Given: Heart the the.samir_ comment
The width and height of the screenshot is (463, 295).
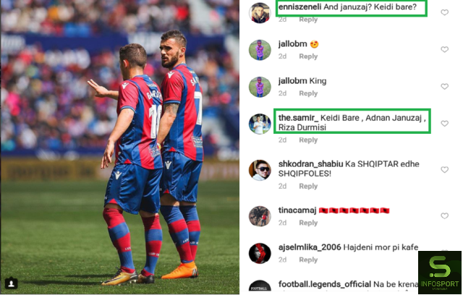Looking at the screenshot, I should pos(444,124).
